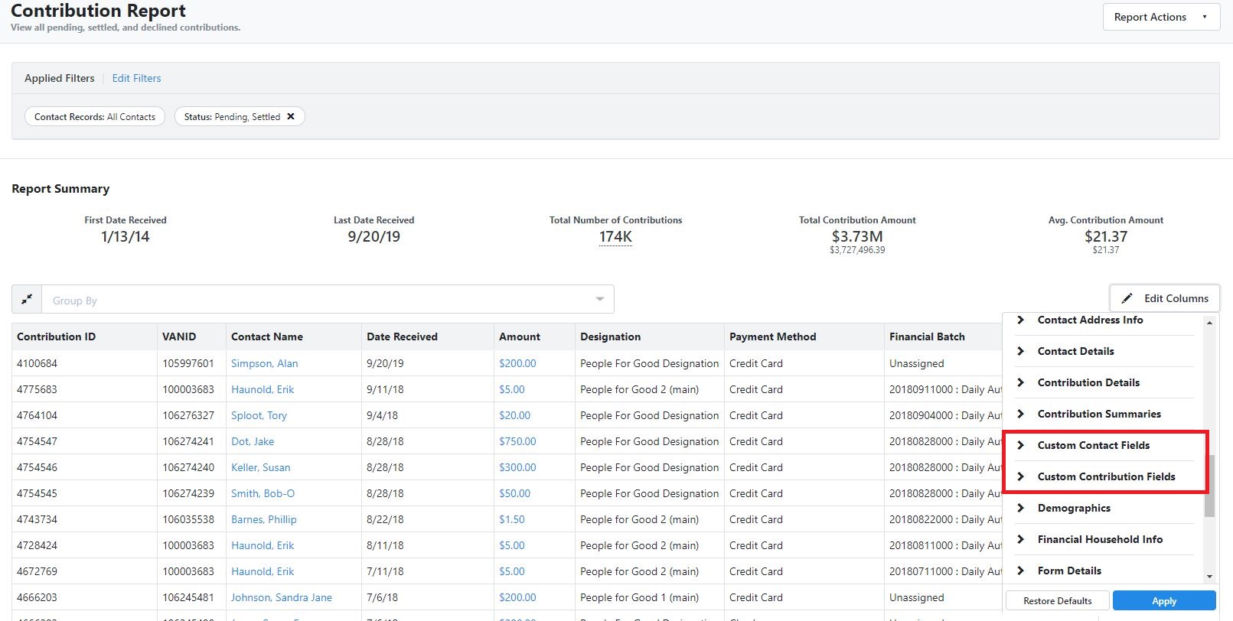Click the $200.00 amount for Simpson, Alan
The width and height of the screenshot is (1233, 621).
pyautogui.click(x=517, y=363)
